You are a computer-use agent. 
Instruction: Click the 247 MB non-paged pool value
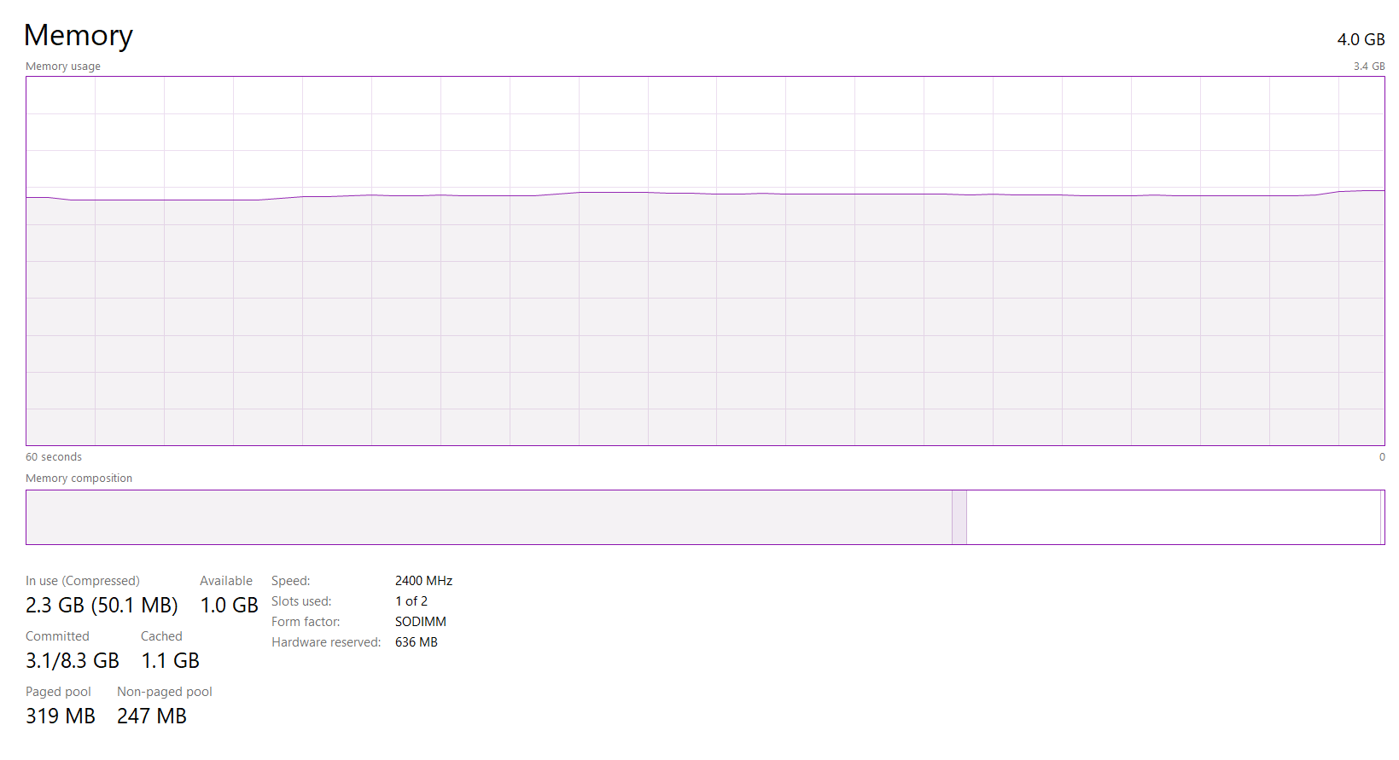[x=152, y=716]
